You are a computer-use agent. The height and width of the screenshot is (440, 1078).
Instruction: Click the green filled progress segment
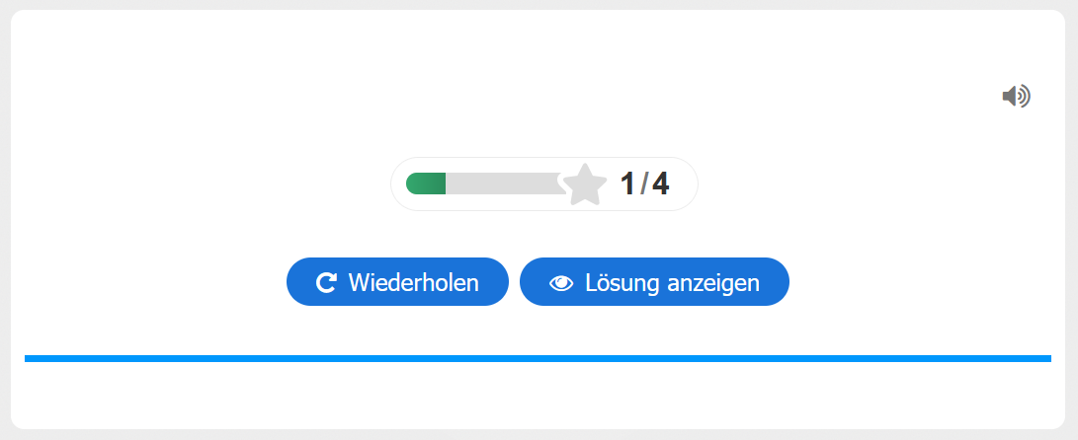[x=427, y=183]
